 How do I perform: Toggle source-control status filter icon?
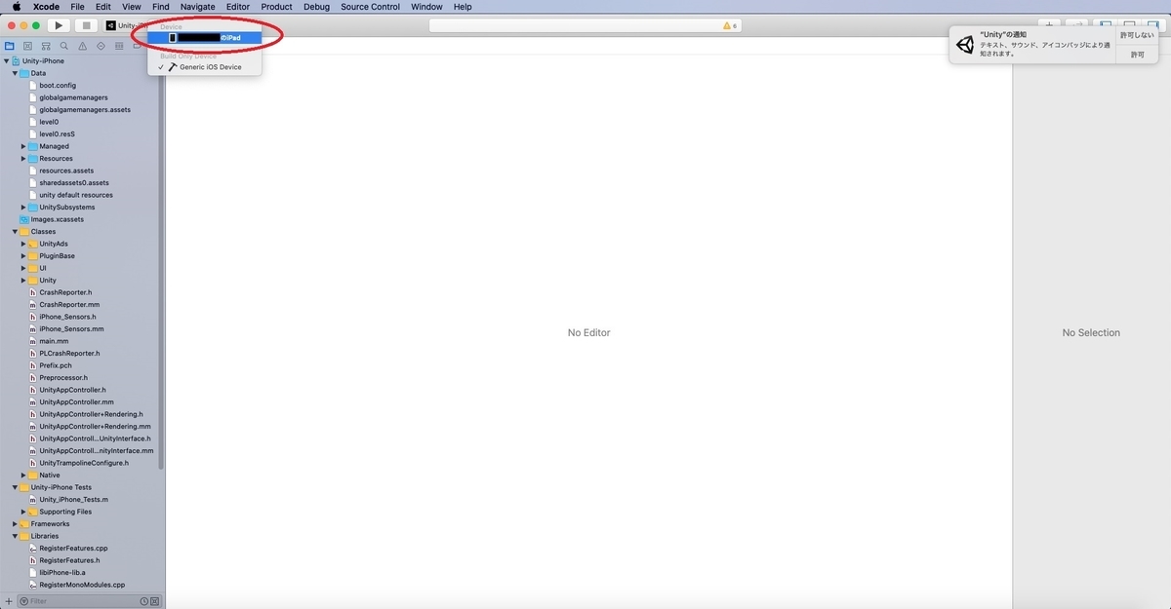[155, 601]
